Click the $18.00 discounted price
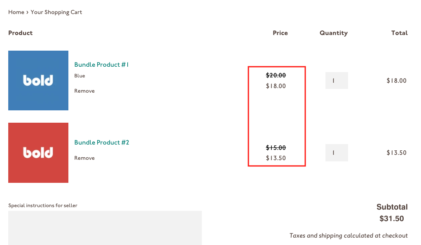 coord(276,86)
